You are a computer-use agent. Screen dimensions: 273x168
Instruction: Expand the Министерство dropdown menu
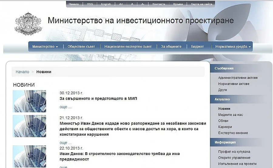coord(45,47)
